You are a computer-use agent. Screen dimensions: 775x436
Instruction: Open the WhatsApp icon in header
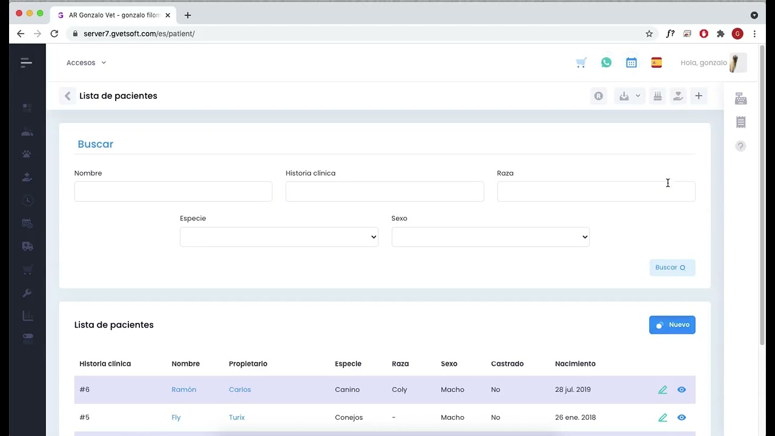pos(606,62)
